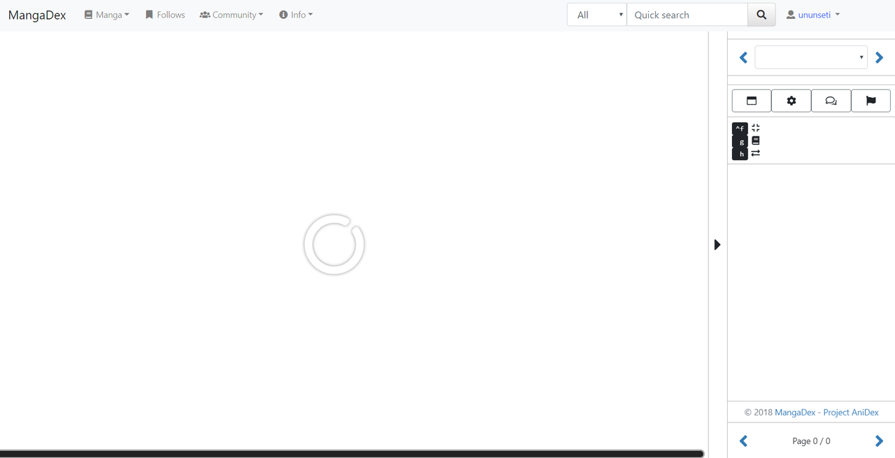The width and height of the screenshot is (895, 458).
Task: Open the Manga menu in navbar
Action: pyautogui.click(x=107, y=15)
